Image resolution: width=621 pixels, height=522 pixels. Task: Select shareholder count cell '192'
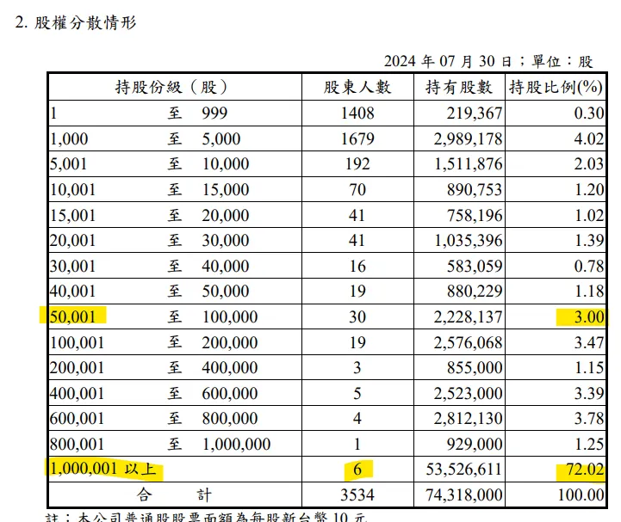pyautogui.click(x=357, y=163)
